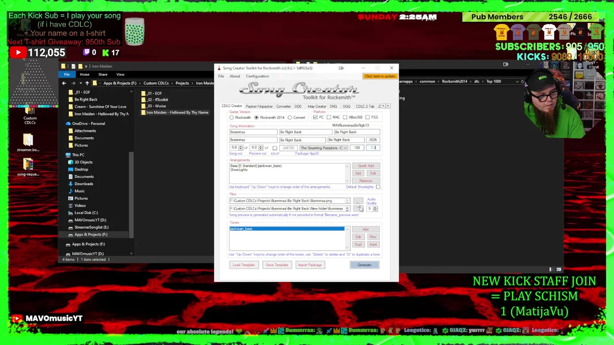Switch to the SNG tab
The width and height of the screenshot is (614, 345).
point(333,106)
